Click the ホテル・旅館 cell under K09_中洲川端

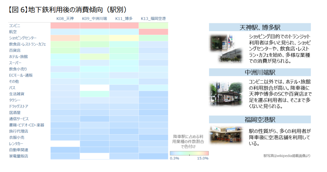[95, 57]
